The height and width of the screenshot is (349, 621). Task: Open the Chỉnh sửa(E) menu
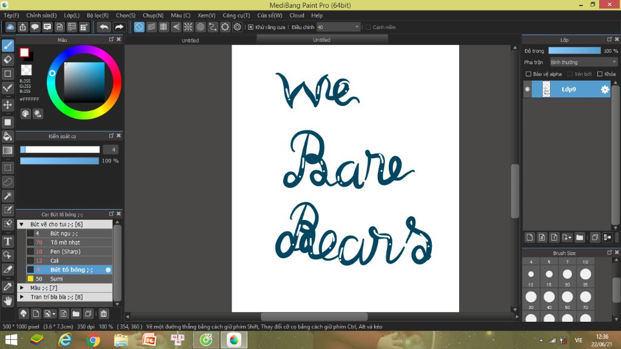(42, 15)
